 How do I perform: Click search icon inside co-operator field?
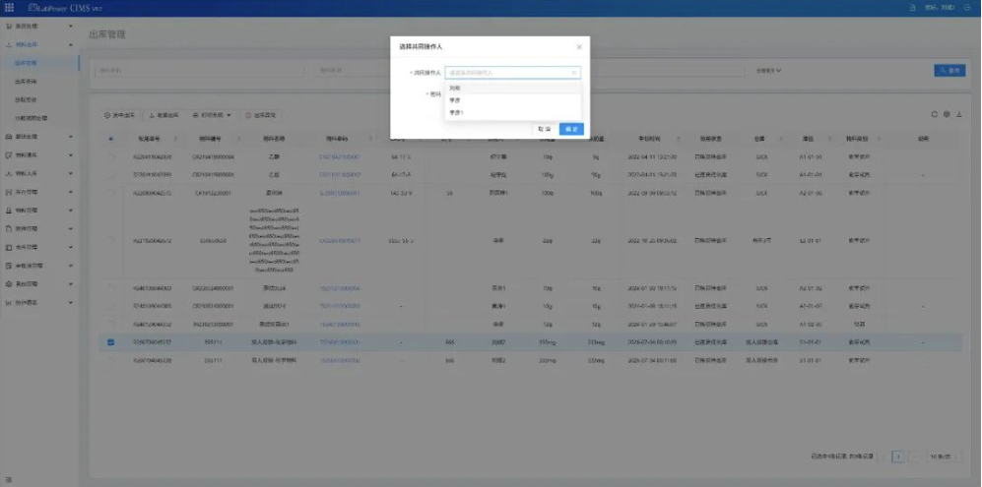[573, 73]
